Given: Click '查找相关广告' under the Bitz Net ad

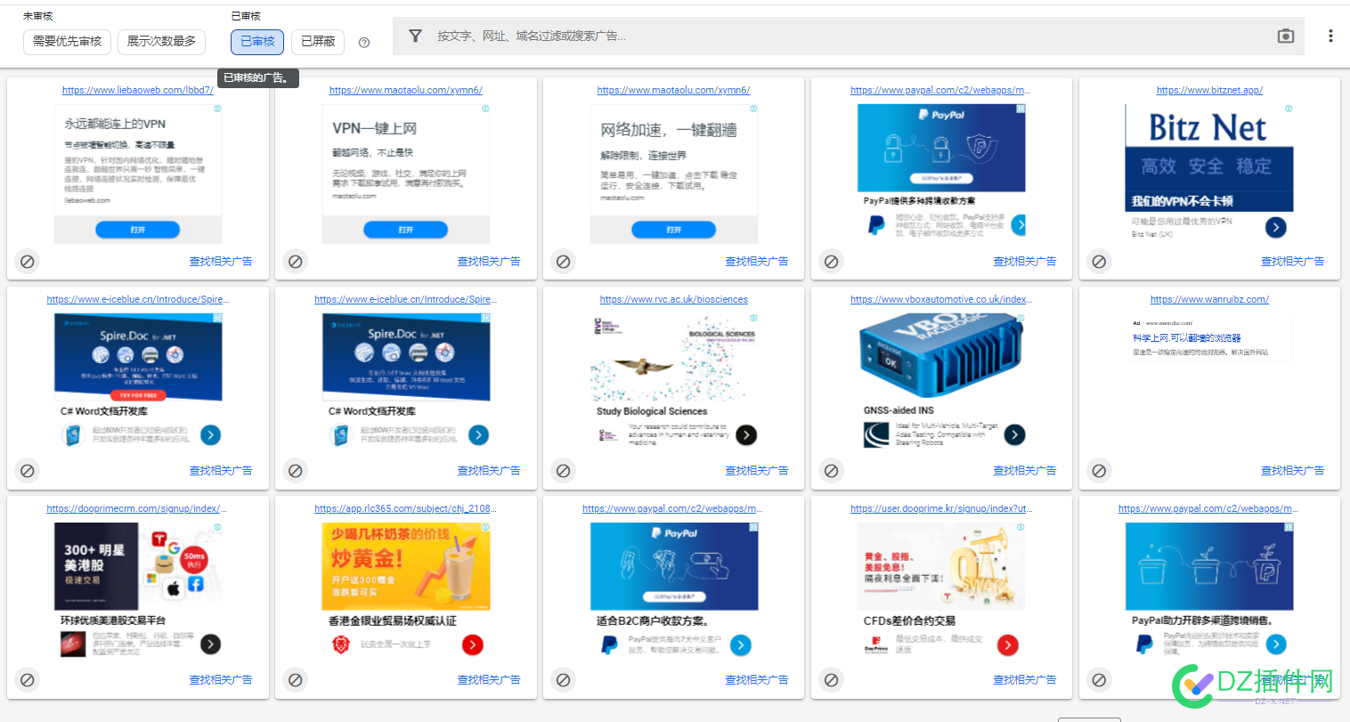Looking at the screenshot, I should [x=1293, y=262].
